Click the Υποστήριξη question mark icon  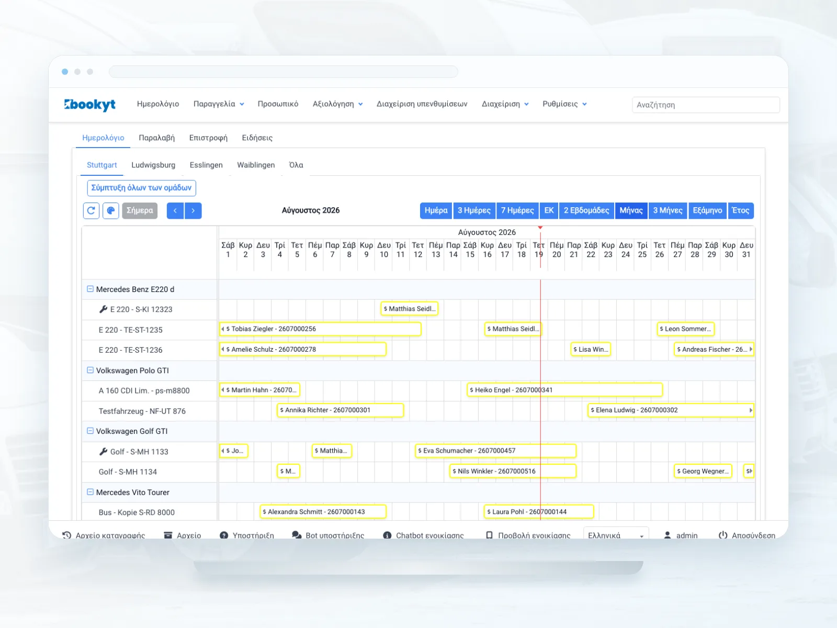[224, 535]
